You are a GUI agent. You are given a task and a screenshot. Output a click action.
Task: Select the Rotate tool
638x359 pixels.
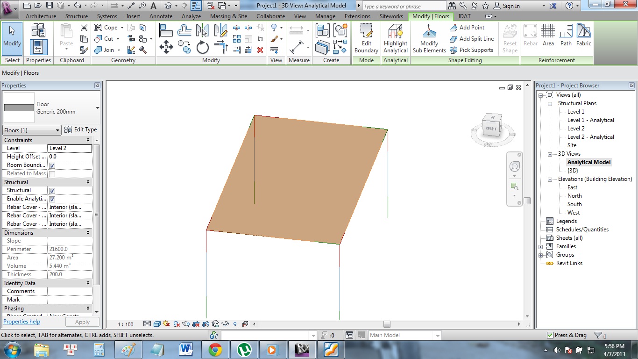(x=203, y=47)
